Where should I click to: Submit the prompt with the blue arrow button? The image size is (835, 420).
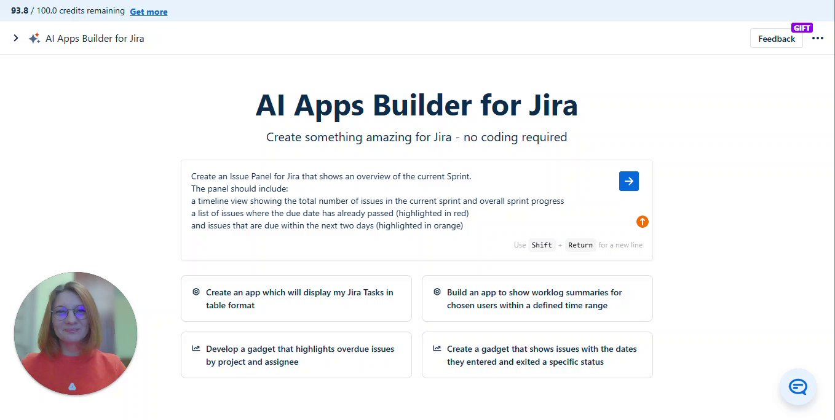click(629, 181)
